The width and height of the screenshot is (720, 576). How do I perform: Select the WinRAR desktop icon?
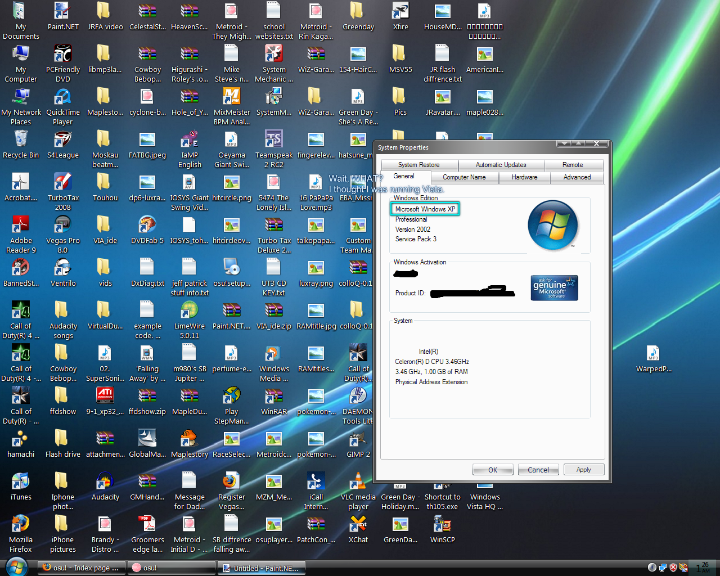(274, 401)
